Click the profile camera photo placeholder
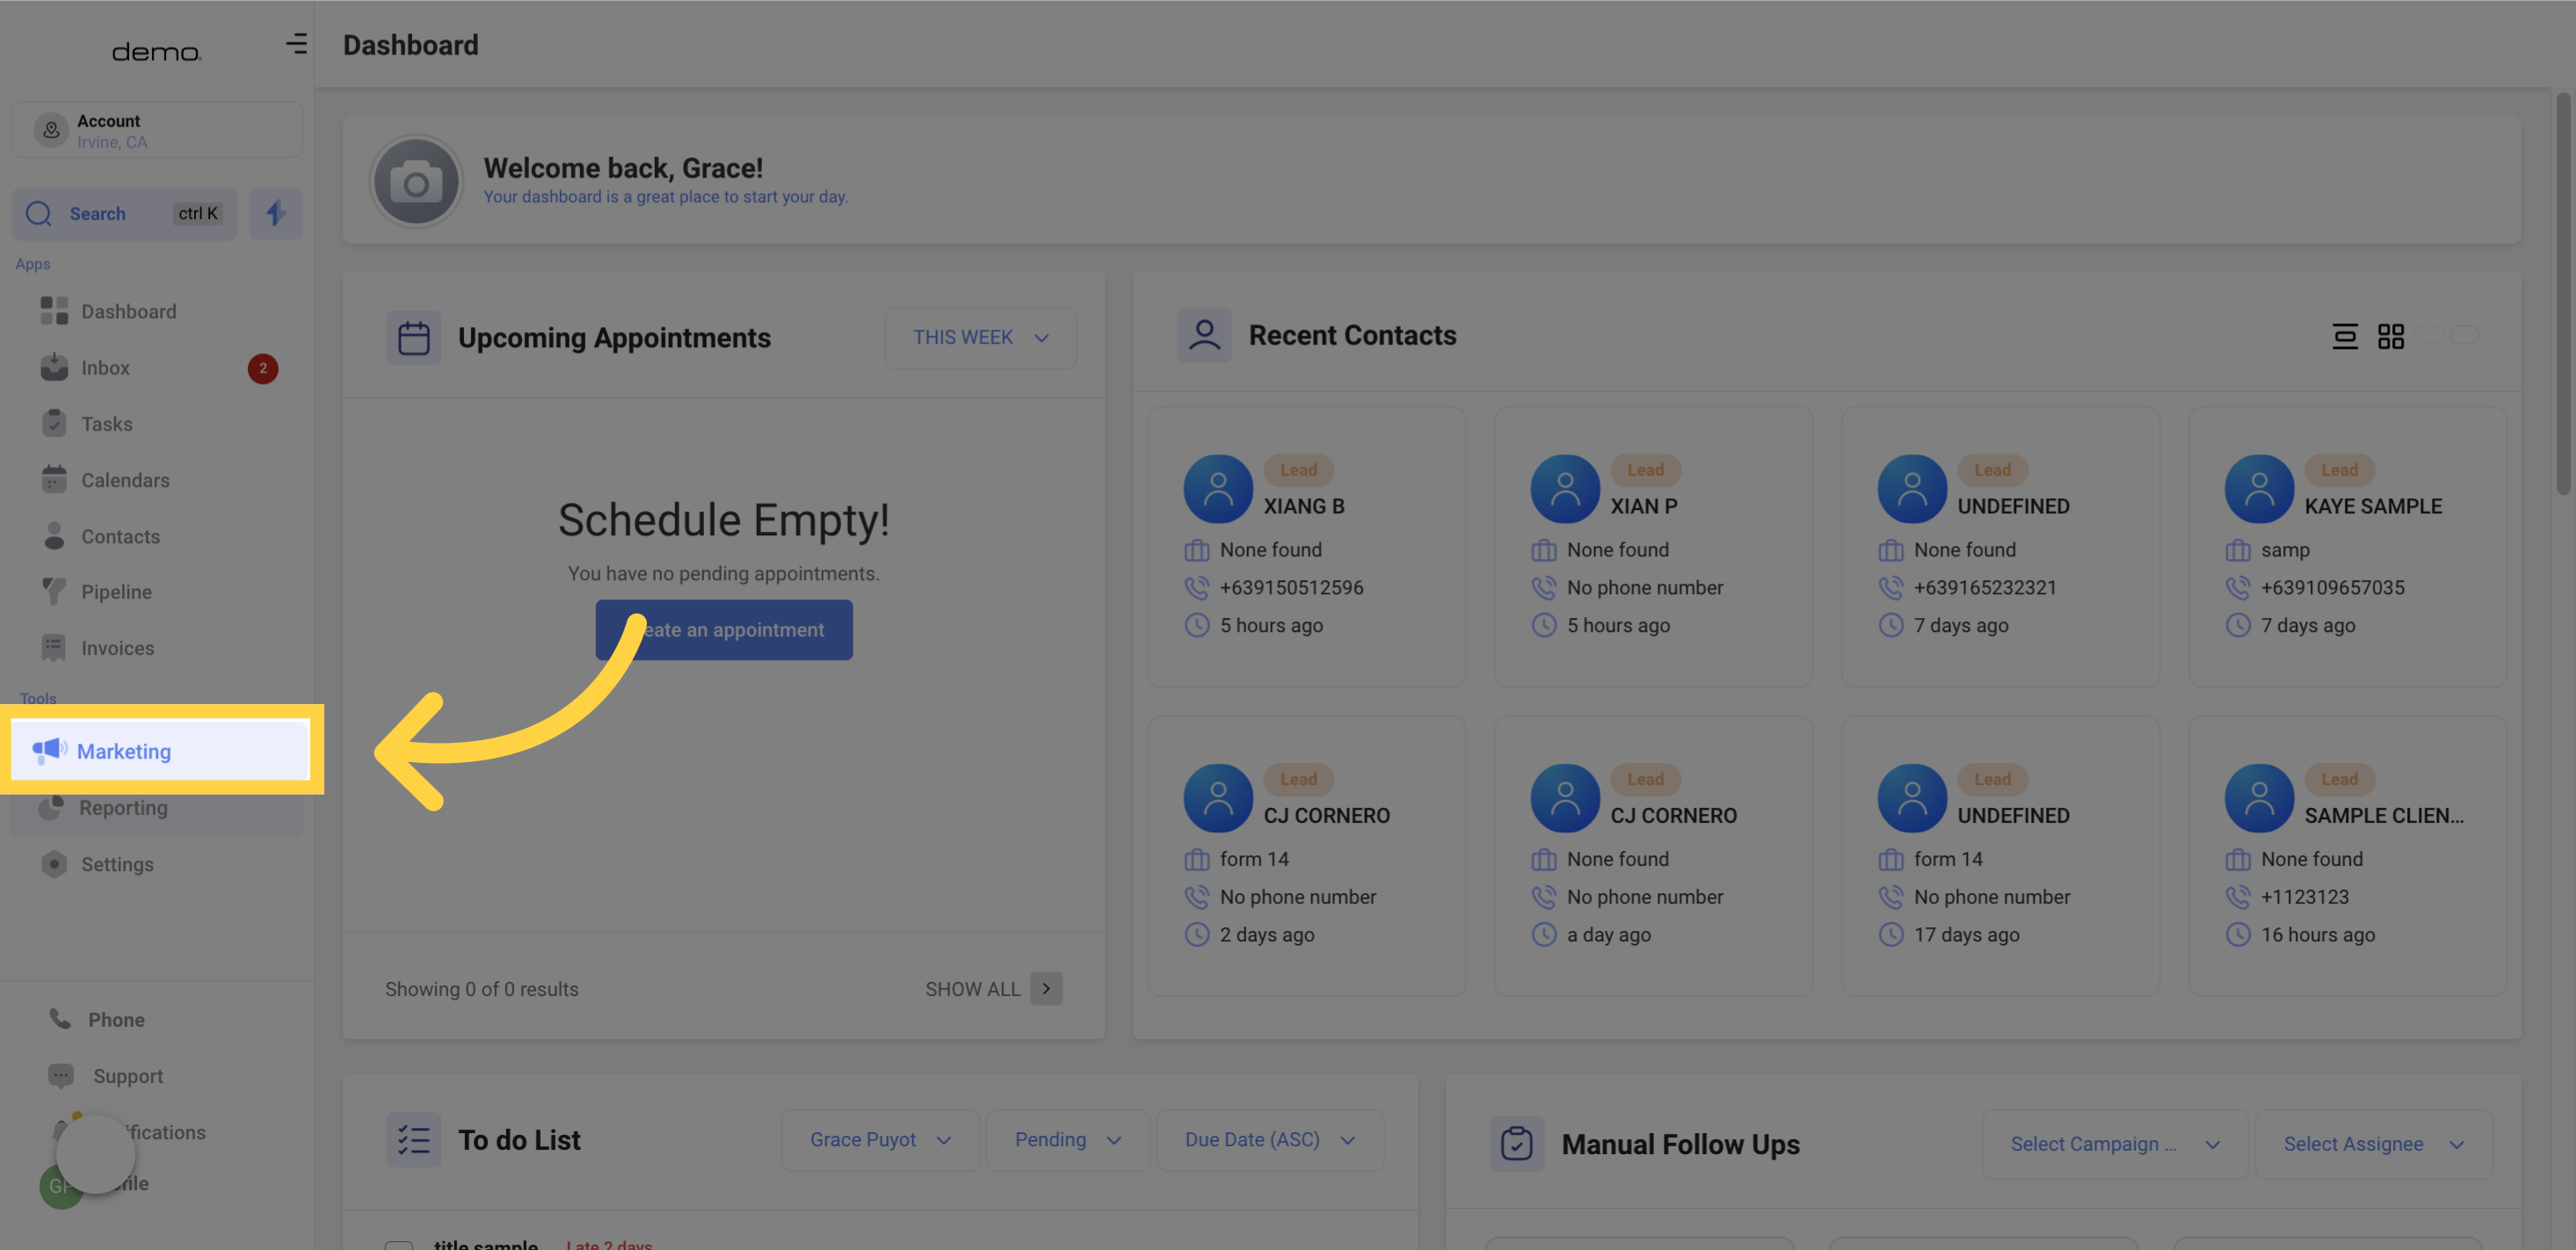The width and height of the screenshot is (2576, 1250). [416, 182]
